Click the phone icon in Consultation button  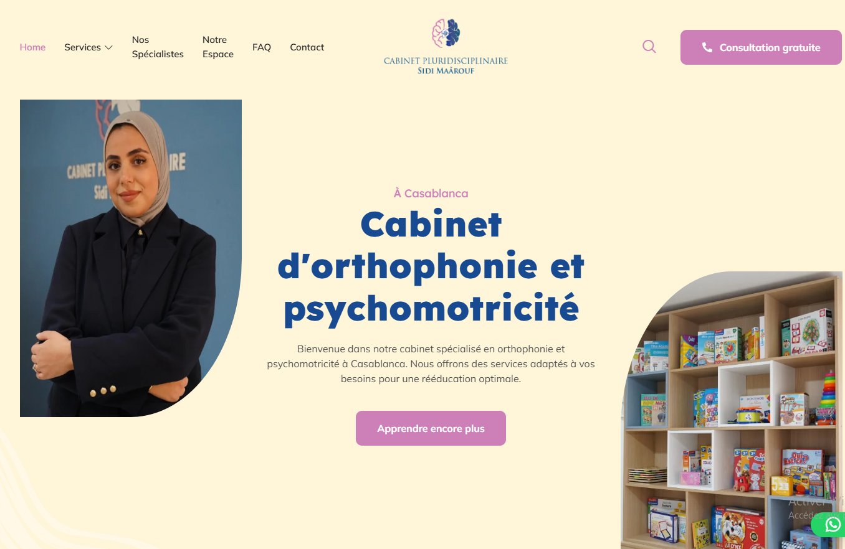point(707,47)
